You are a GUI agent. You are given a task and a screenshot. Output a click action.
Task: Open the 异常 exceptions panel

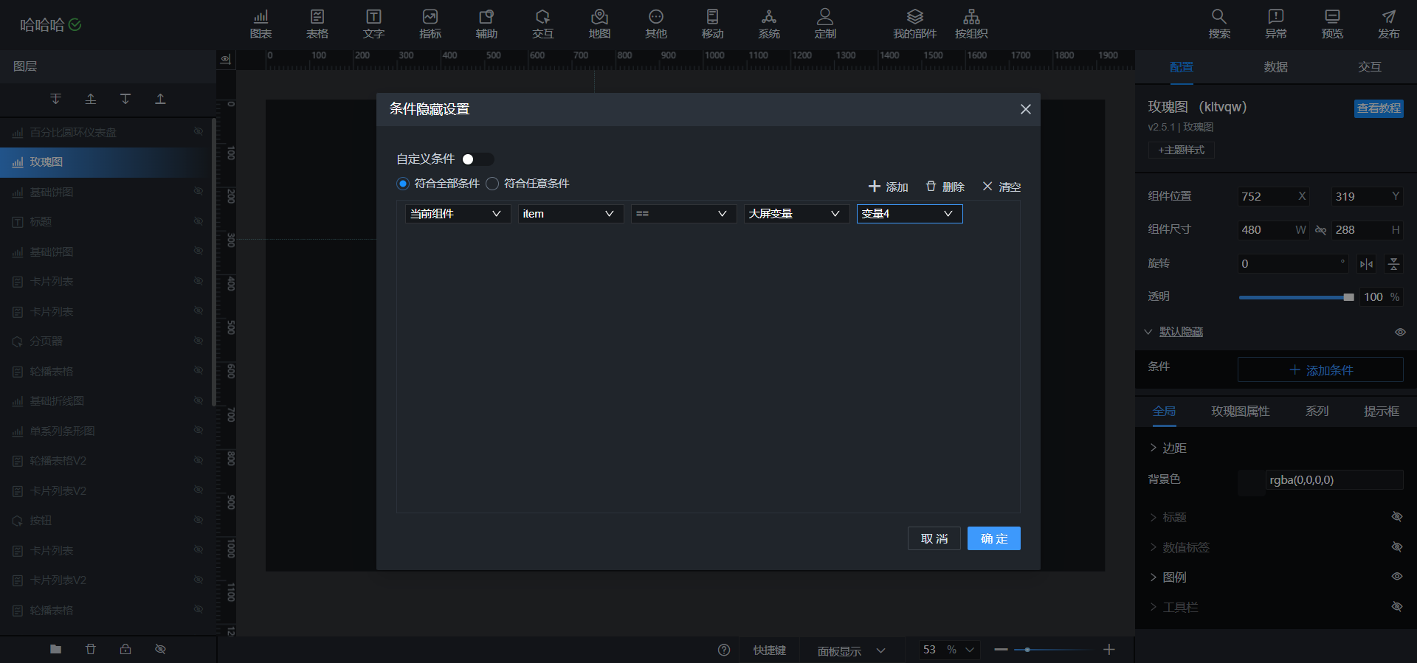coord(1276,24)
